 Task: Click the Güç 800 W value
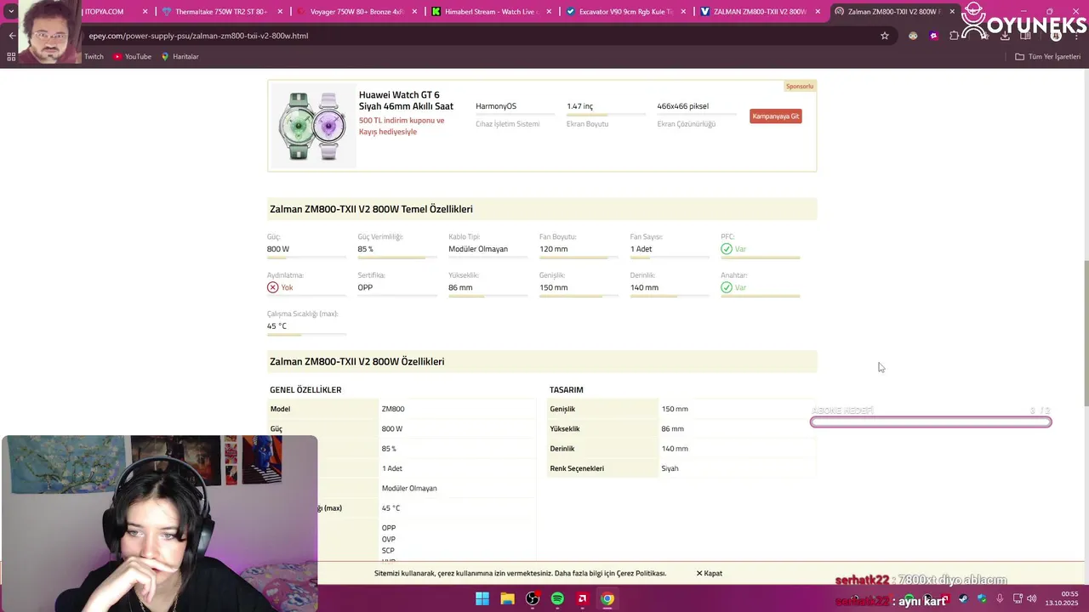click(x=278, y=249)
